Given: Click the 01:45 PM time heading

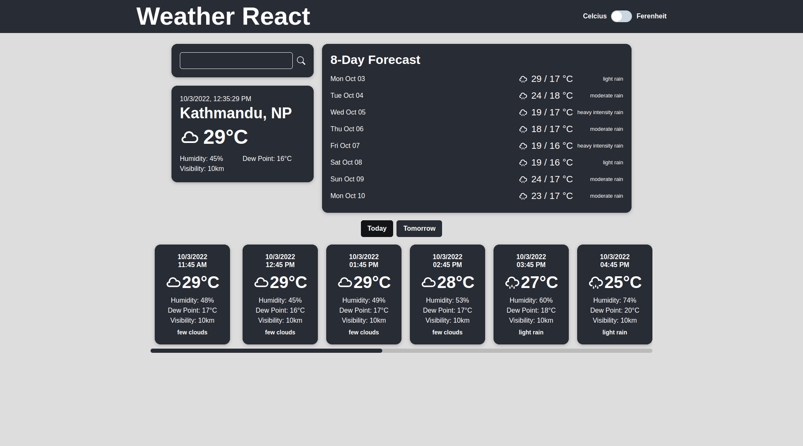Looking at the screenshot, I should pos(364,265).
